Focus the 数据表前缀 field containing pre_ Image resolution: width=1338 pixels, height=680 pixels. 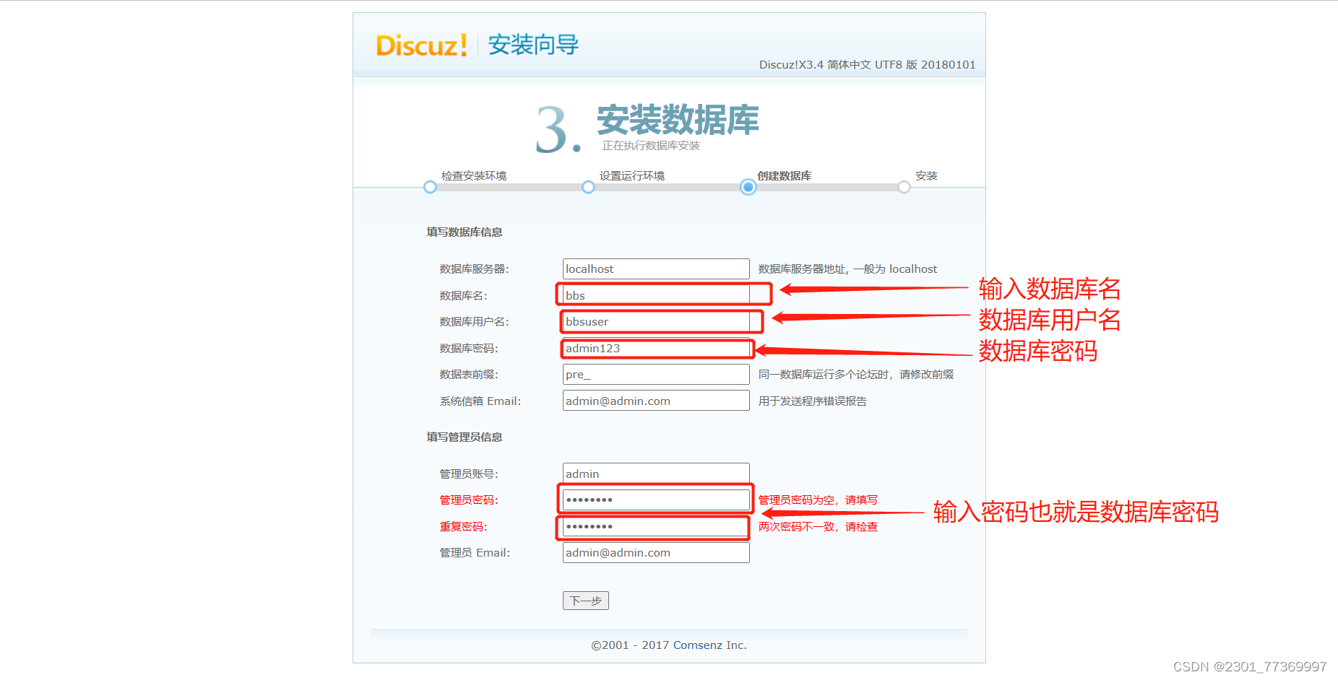pos(656,374)
